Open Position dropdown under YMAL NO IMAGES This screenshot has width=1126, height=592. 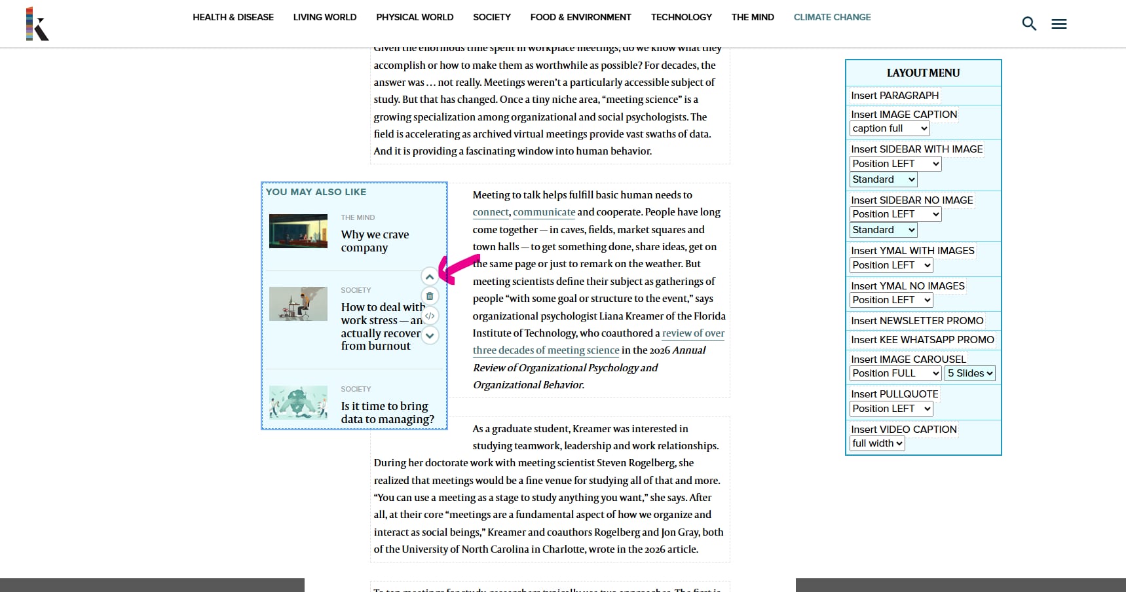click(891, 300)
